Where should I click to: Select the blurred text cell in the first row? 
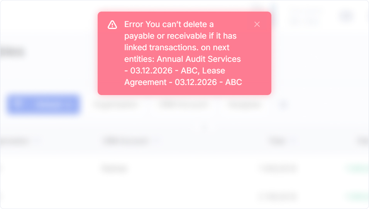pos(114,168)
